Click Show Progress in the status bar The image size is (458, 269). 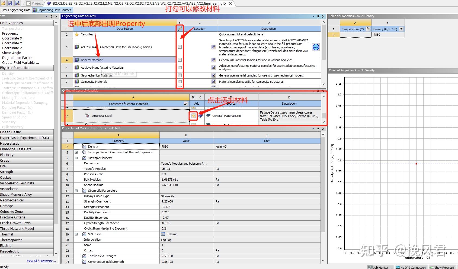pyautogui.click(x=442, y=267)
